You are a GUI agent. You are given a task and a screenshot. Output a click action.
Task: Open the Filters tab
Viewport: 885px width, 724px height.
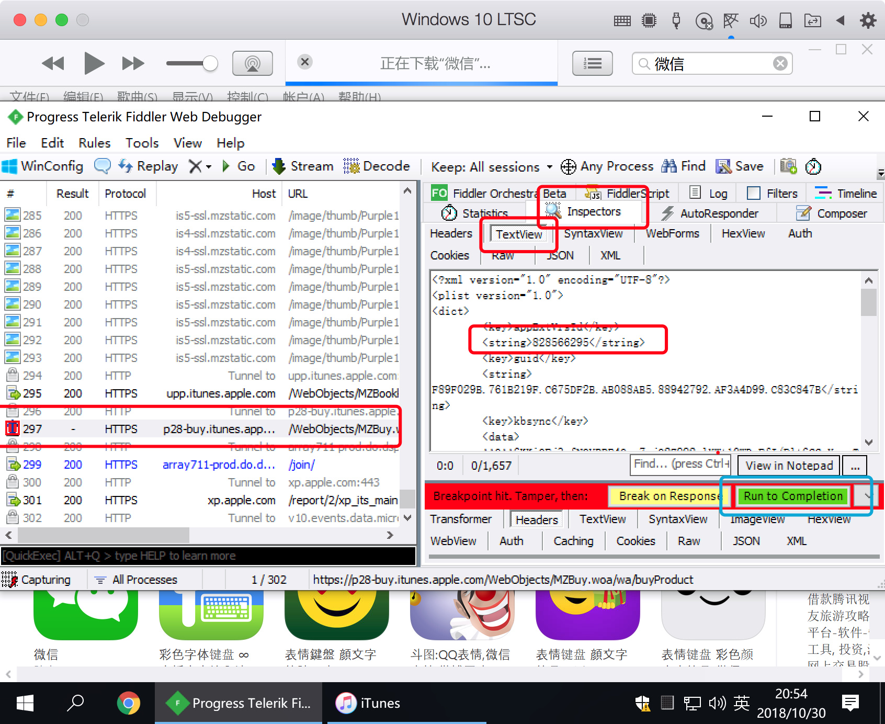[x=772, y=194]
